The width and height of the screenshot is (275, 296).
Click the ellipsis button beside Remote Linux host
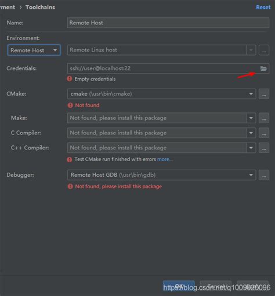pos(264,50)
